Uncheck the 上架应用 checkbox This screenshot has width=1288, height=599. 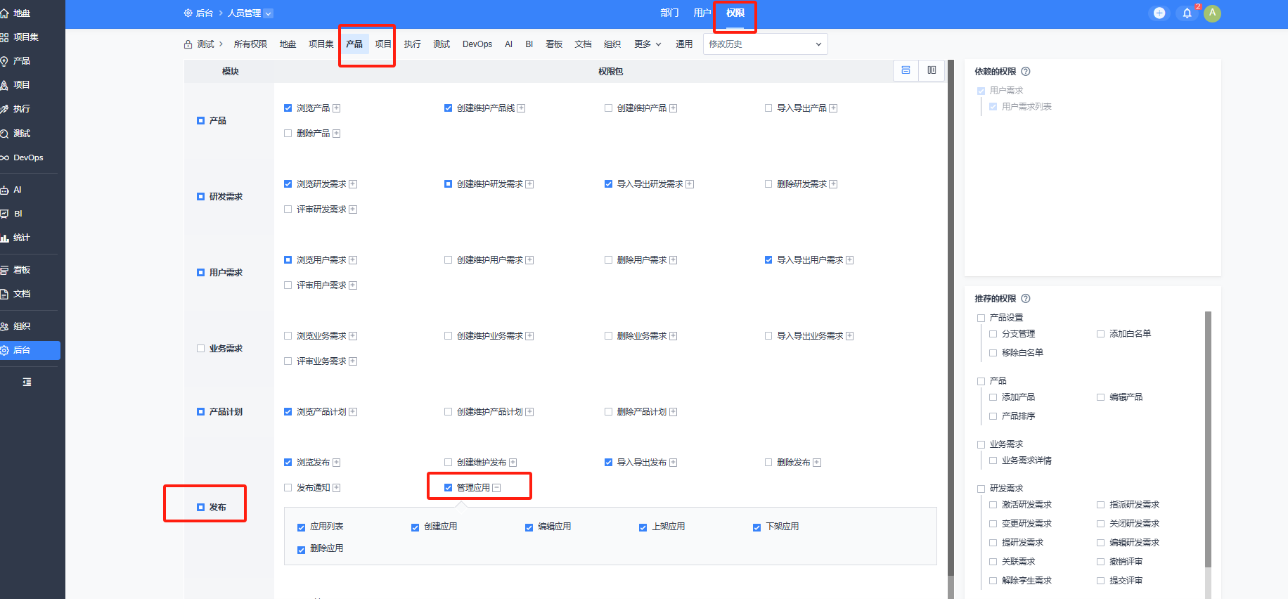tap(643, 527)
